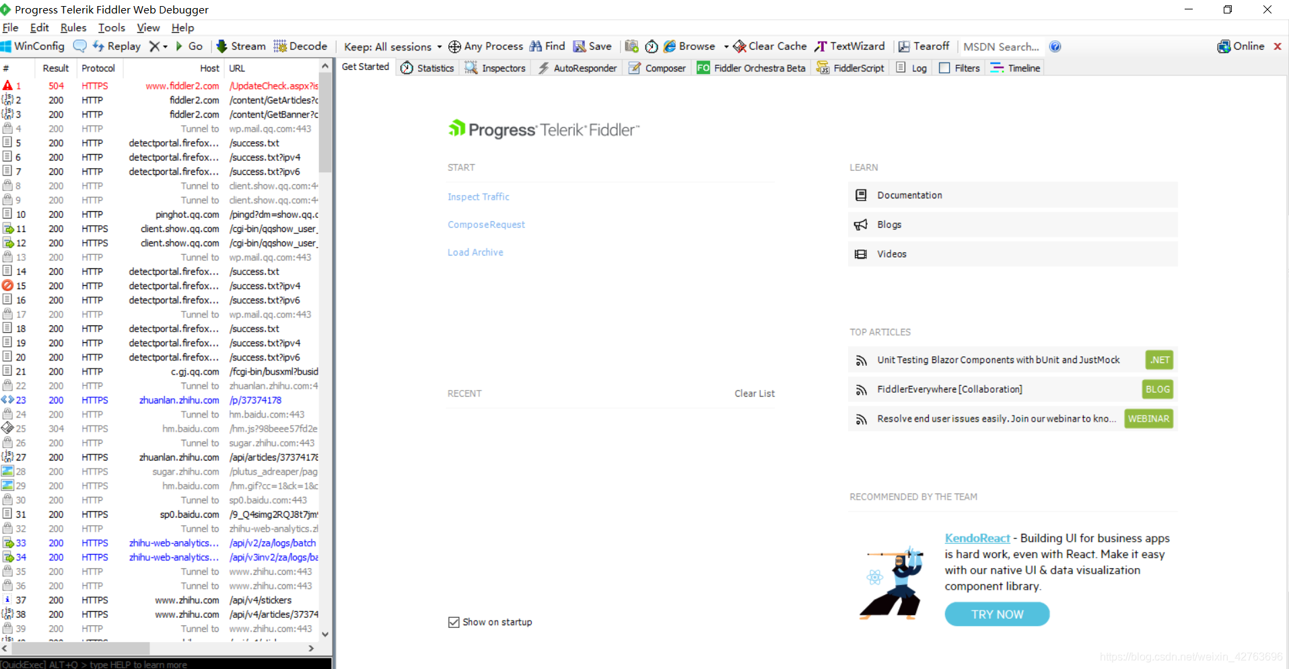The image size is (1289, 669).
Task: Click the Inspect Traffic link
Action: click(x=479, y=197)
